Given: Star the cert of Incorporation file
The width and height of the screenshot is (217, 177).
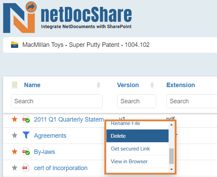Looking at the screenshot, I should [x=14, y=168].
